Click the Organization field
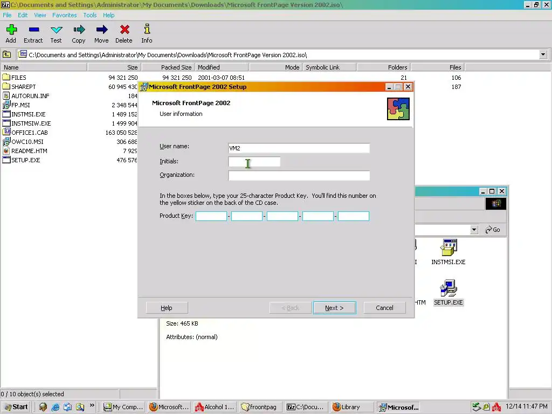This screenshot has height=414, width=552. 299,175
